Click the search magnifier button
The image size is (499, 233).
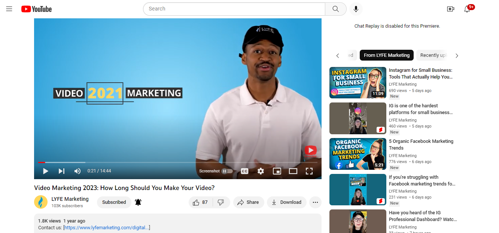[x=336, y=9]
